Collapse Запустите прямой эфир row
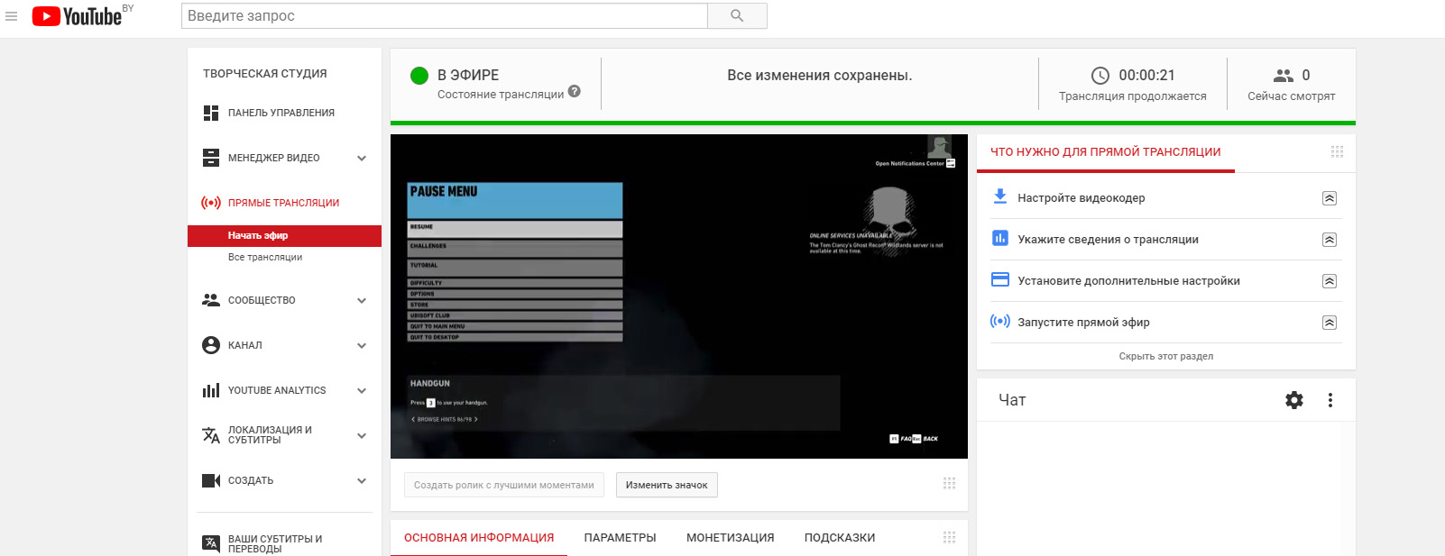The image size is (1445, 556). tap(1330, 323)
